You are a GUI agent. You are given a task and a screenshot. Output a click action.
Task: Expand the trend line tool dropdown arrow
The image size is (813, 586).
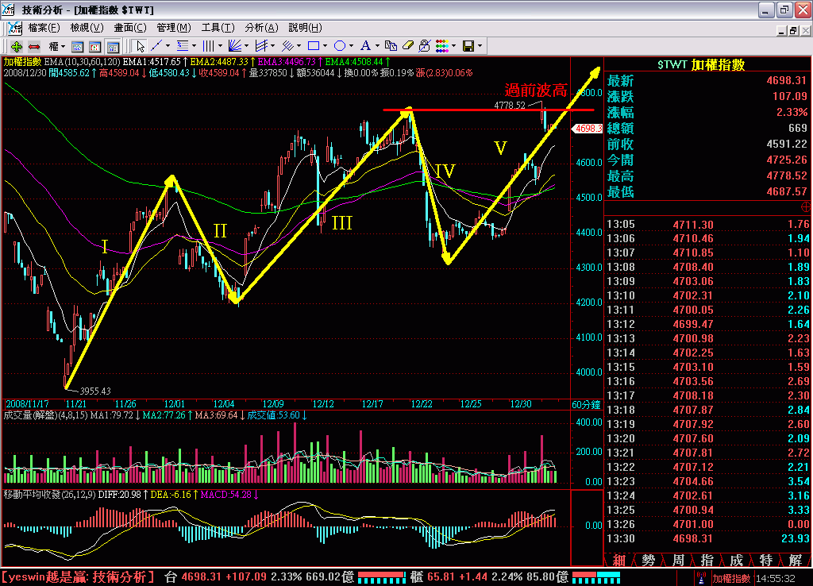(x=168, y=46)
